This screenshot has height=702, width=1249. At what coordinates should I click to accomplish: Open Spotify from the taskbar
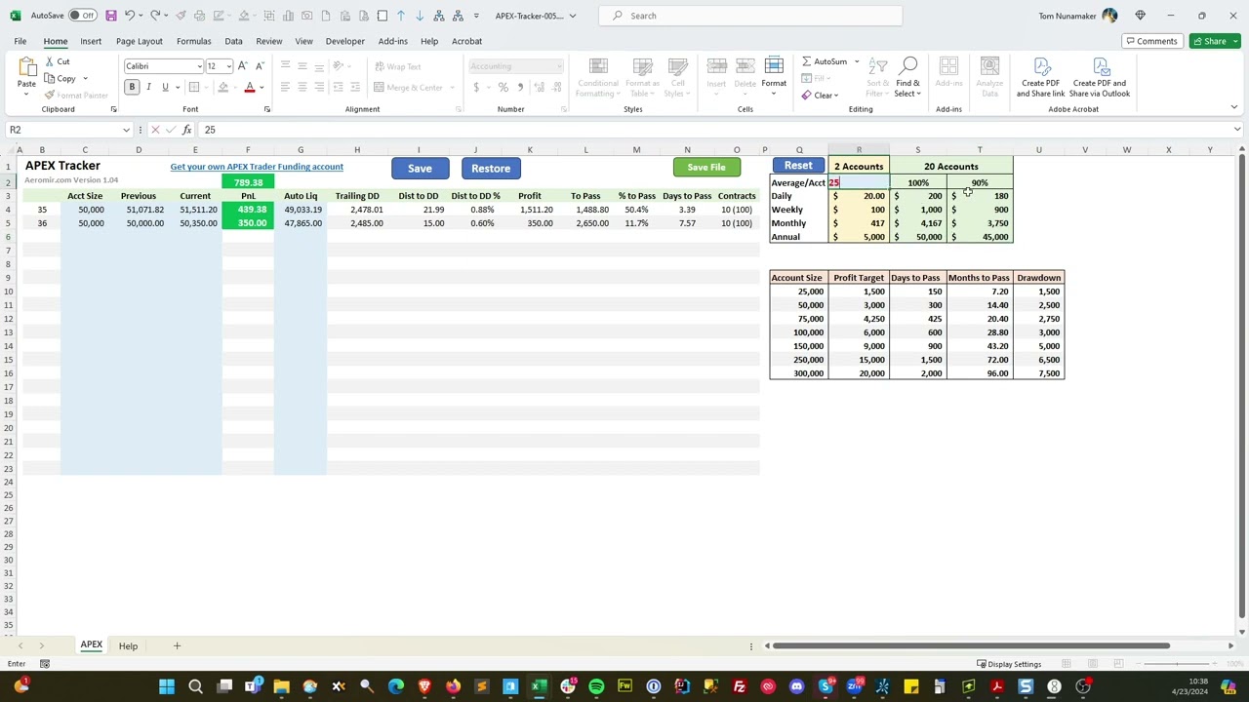pos(596,686)
